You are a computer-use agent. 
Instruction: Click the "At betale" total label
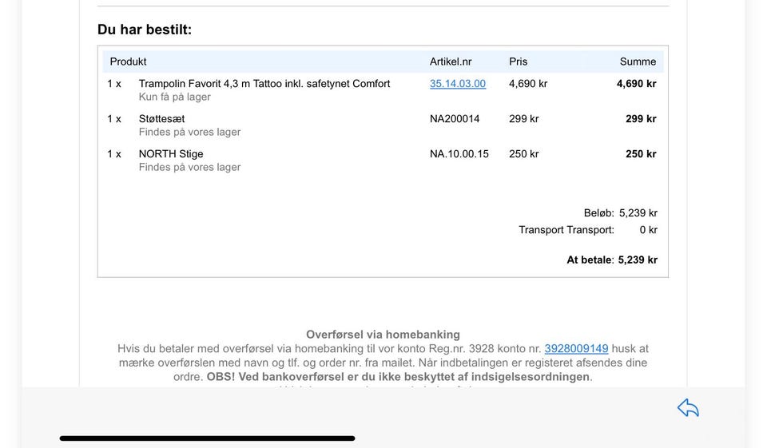click(590, 260)
